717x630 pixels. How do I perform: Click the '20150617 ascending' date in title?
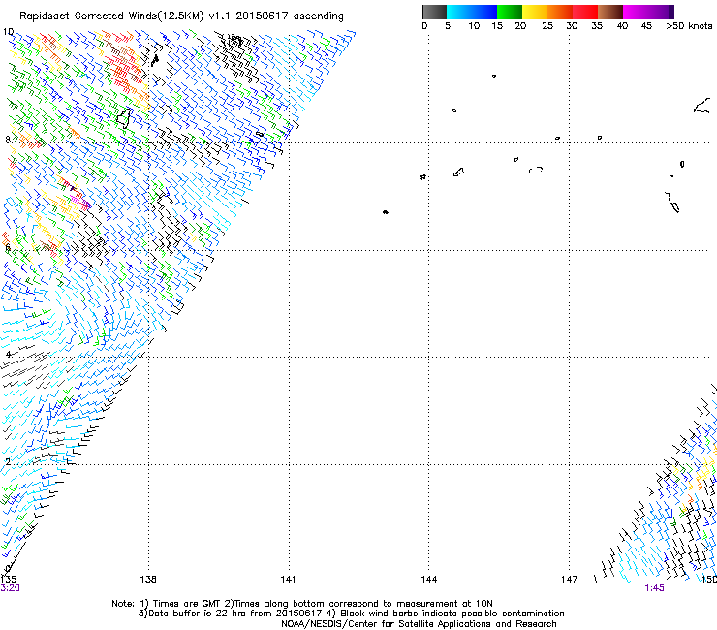click(x=290, y=16)
